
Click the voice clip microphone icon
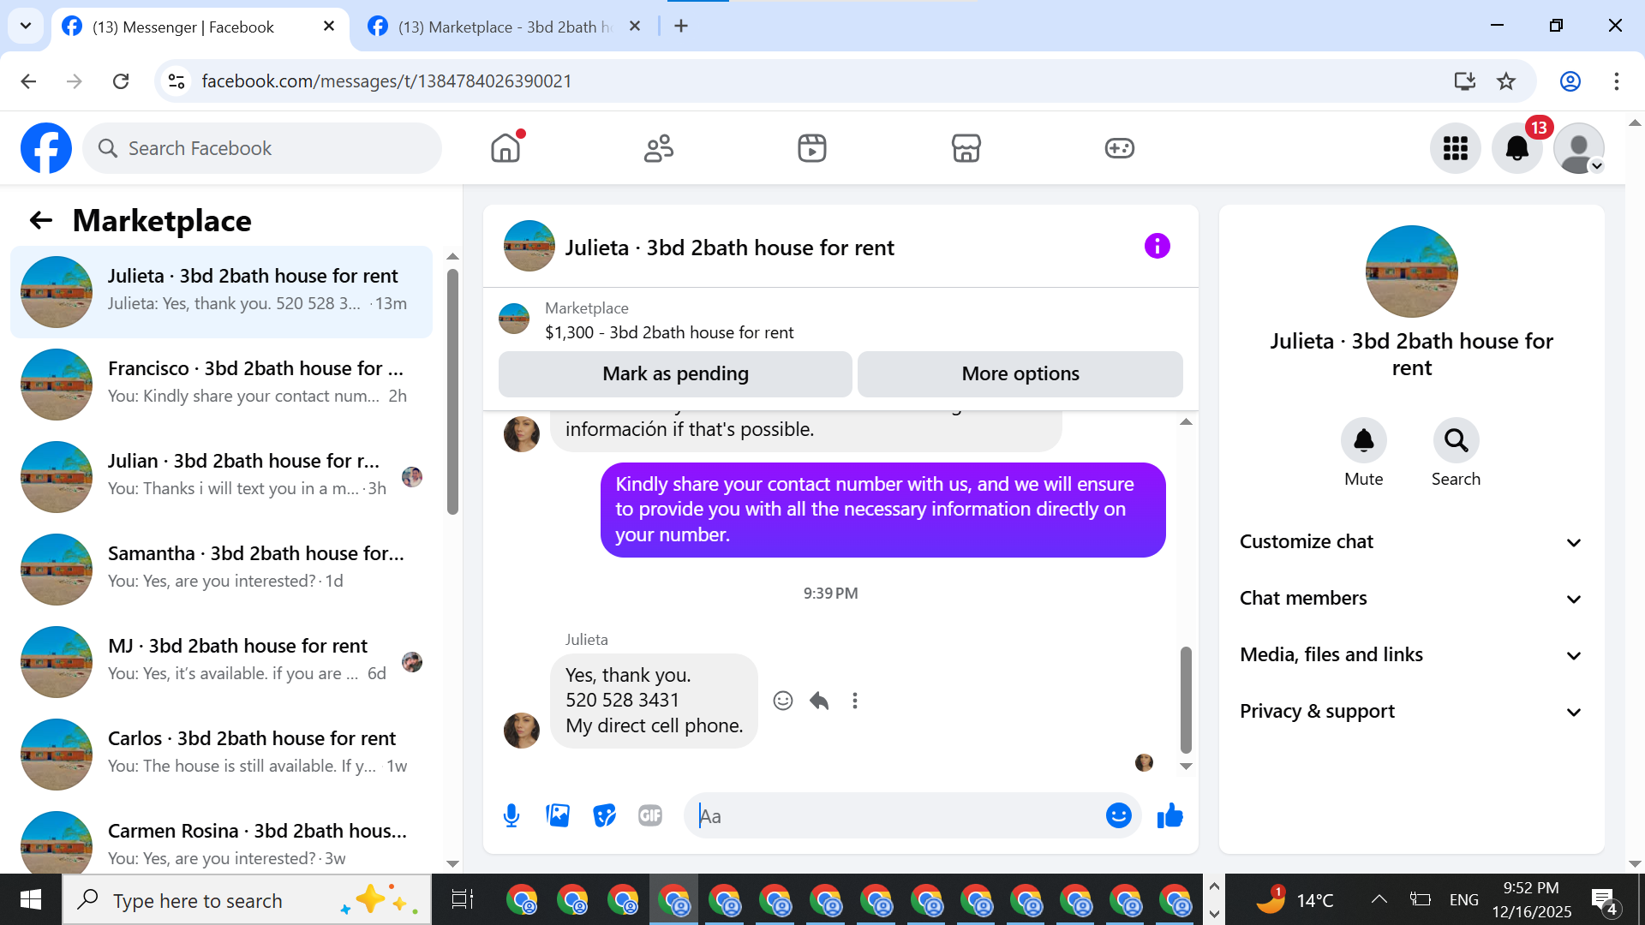(511, 815)
